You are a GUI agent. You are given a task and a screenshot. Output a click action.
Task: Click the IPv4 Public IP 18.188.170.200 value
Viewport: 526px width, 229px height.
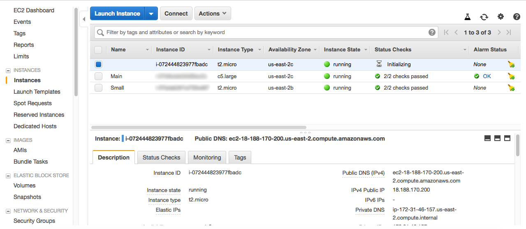point(411,190)
